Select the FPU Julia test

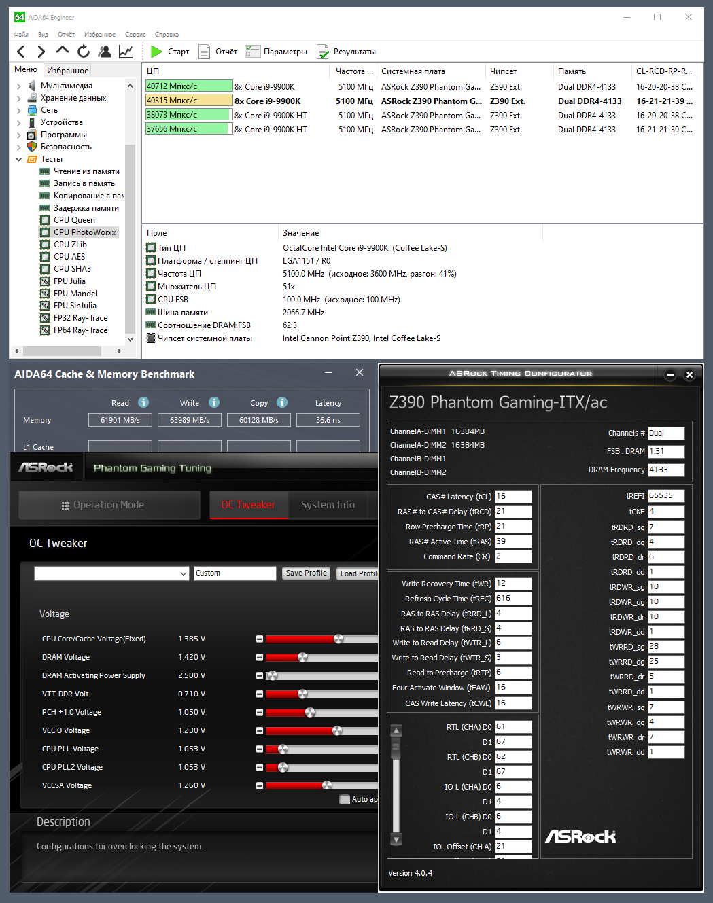pos(69,281)
